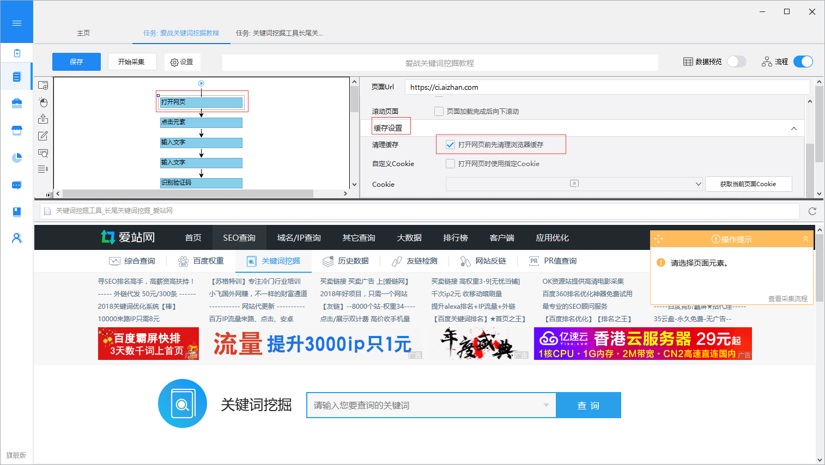Uncheck 打开网页前先清理浏览器缓存

pyautogui.click(x=450, y=144)
